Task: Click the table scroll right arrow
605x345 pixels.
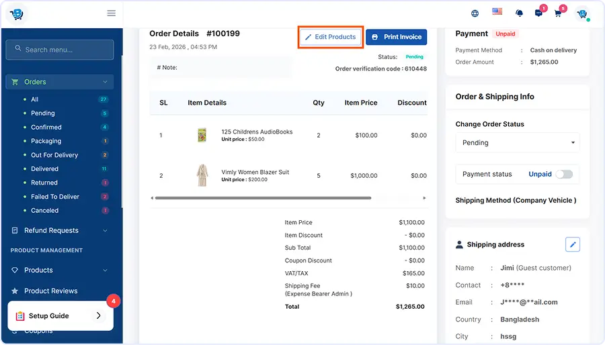Action: (x=424, y=198)
